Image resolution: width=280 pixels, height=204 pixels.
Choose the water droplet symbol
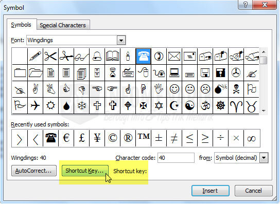point(66,105)
